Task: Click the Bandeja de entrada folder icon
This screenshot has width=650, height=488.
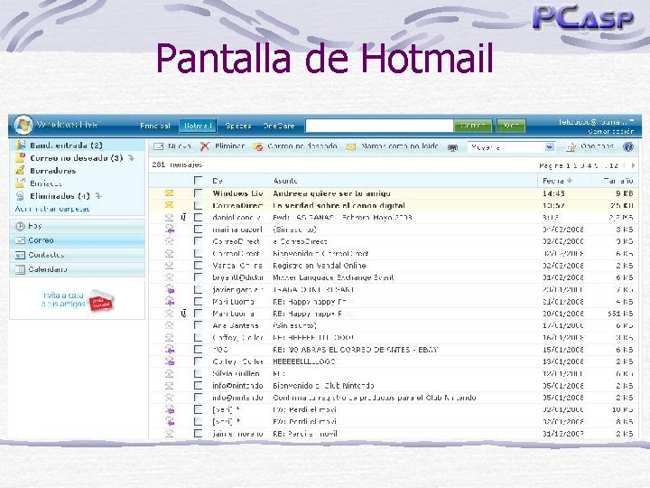Action: [x=20, y=145]
